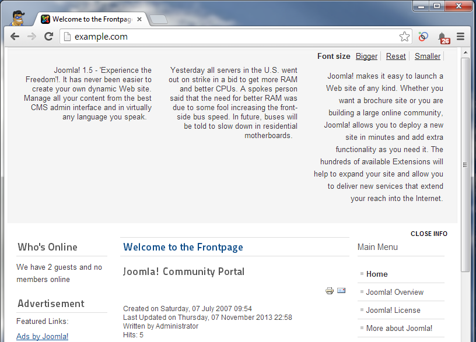
Task: Click the page's vertical scrollbar thumb
Action: pyautogui.click(x=465, y=165)
